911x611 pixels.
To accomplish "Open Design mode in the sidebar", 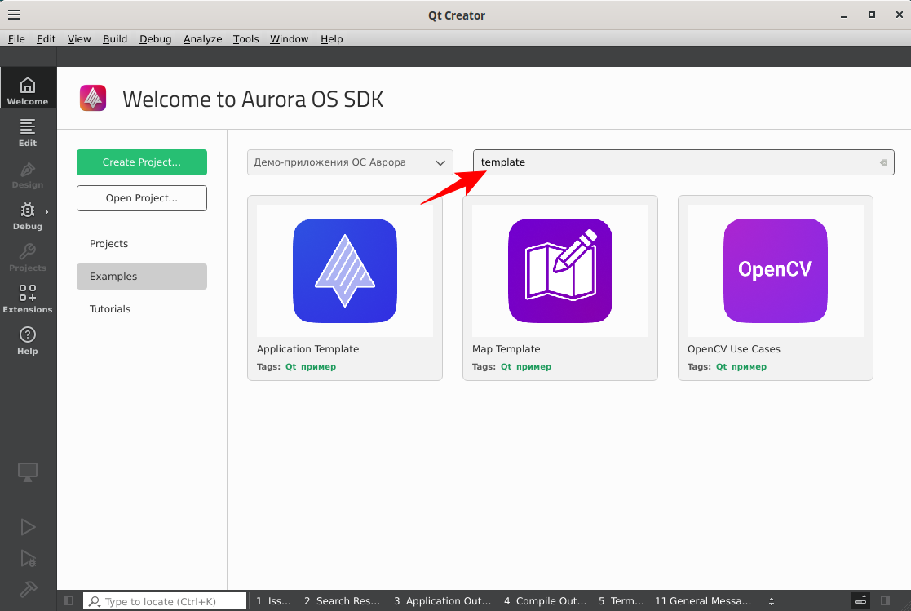I will pyautogui.click(x=27, y=175).
